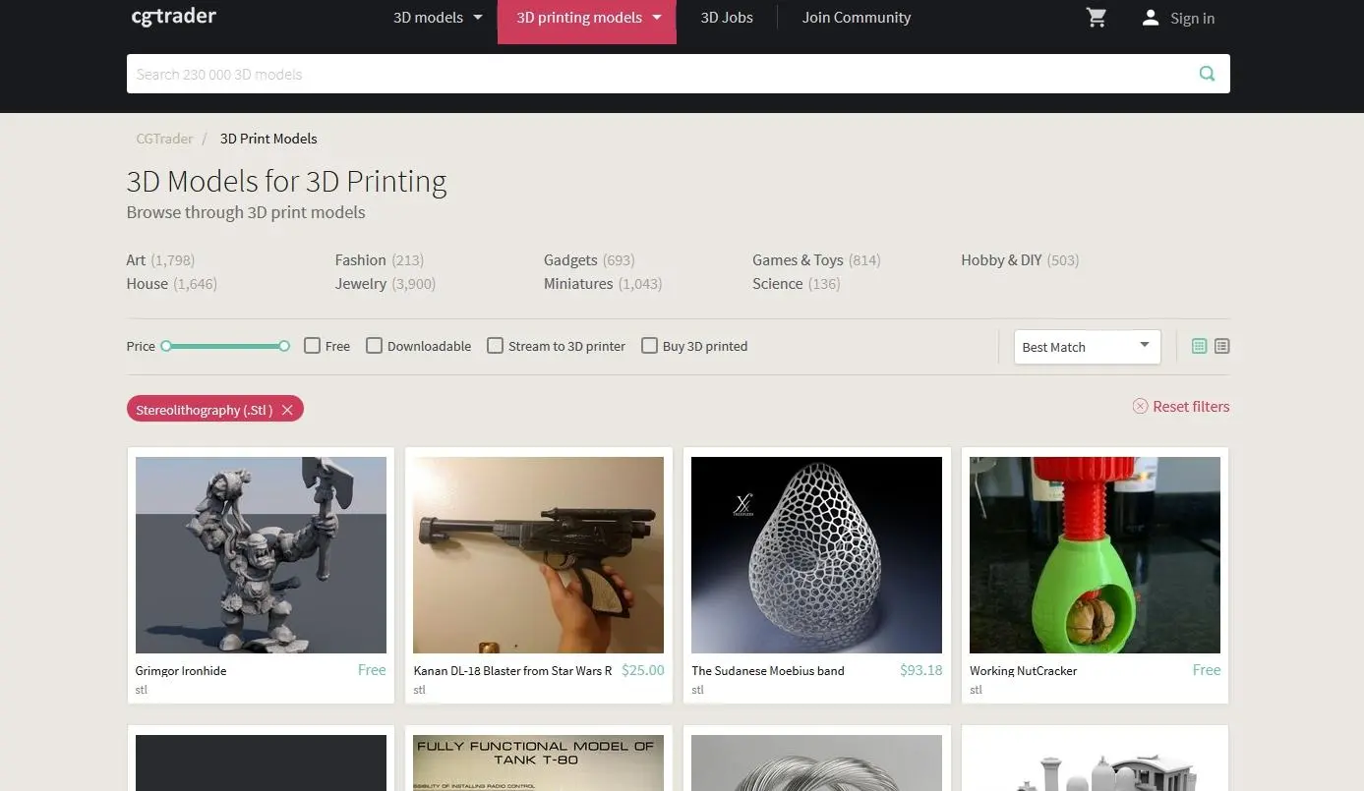Viewport: 1364px width, 791px height.
Task: Open Working NutCracker model thumbnail
Action: (x=1095, y=555)
